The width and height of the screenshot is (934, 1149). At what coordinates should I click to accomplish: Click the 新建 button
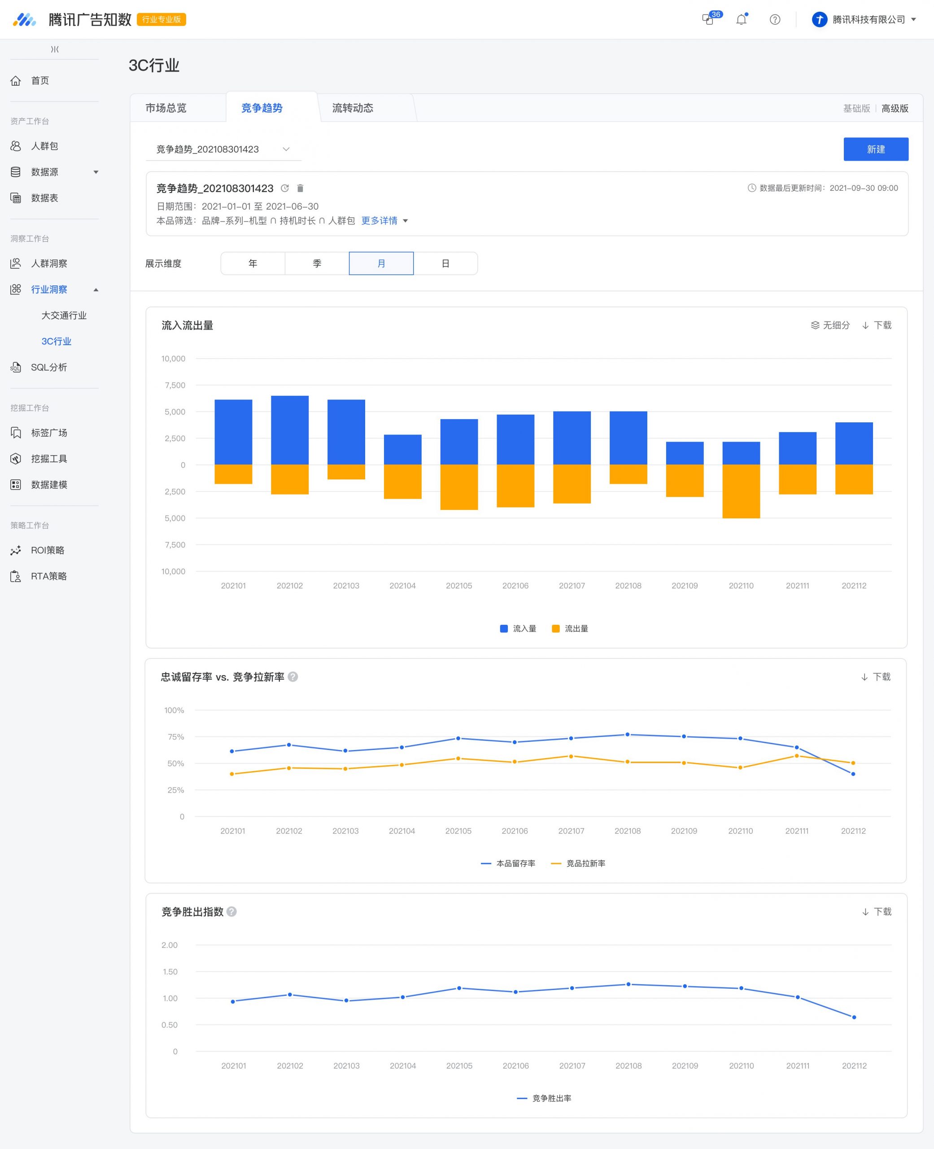pos(876,149)
